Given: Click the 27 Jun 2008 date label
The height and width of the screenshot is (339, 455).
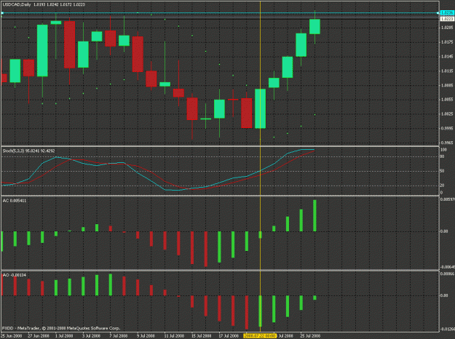Looking at the screenshot, I should 39,336.
